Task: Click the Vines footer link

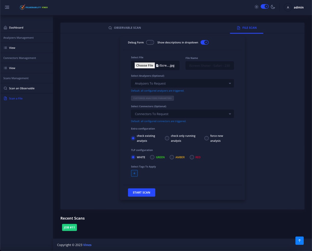Action: pos(87,245)
